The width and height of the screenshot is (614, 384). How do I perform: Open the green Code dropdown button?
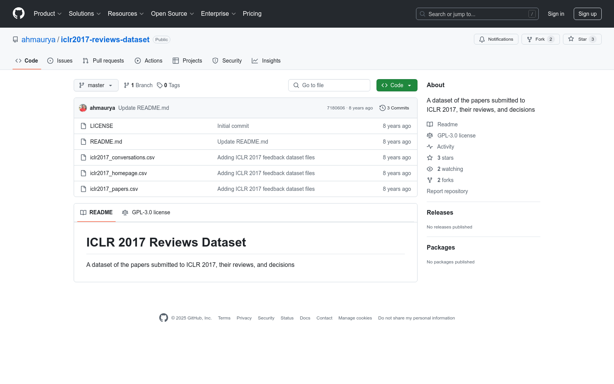[397, 85]
